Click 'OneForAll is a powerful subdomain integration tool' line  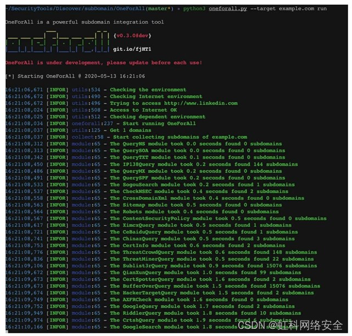(x=85, y=22)
